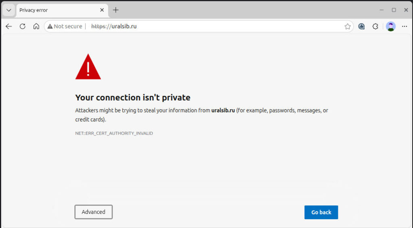Open the Extensions puzzle-piece icon
This screenshot has height=228, width=413.
[x=375, y=26]
